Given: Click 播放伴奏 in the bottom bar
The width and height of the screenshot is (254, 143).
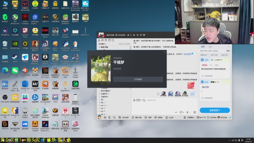Looking at the screenshot, I should tap(137, 117).
